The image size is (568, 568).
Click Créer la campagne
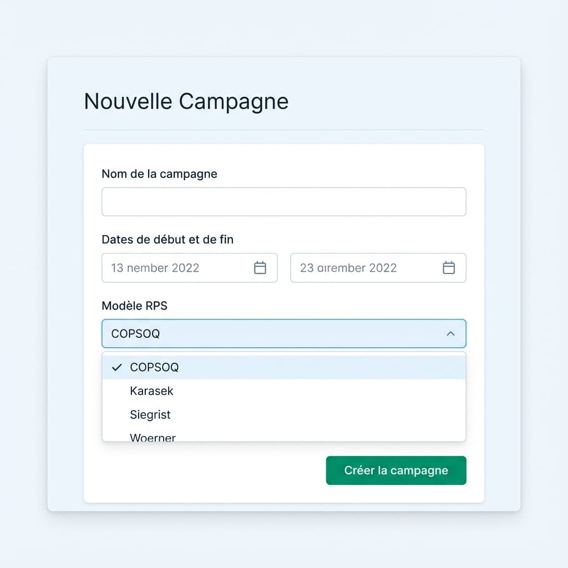coord(395,470)
